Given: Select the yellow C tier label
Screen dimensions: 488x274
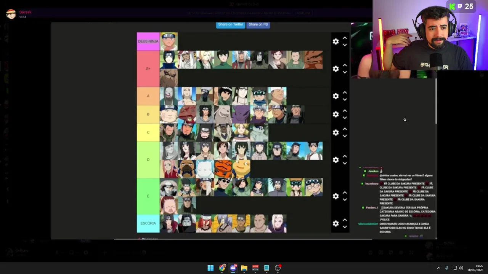Looking at the screenshot, I should point(148,132).
